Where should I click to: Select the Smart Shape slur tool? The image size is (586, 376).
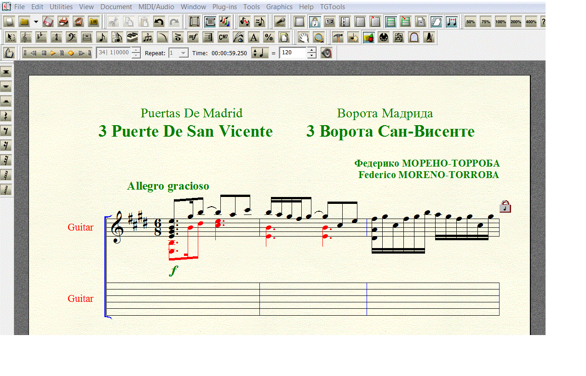pos(162,37)
